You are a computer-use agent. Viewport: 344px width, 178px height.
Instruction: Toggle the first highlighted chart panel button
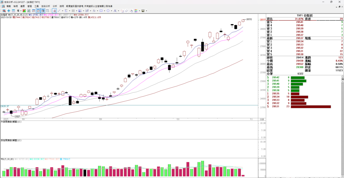click(38, 11)
